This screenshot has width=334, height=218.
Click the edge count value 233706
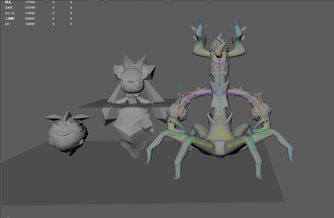(30, 7)
